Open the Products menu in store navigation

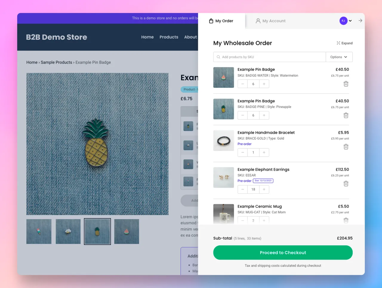(169, 37)
